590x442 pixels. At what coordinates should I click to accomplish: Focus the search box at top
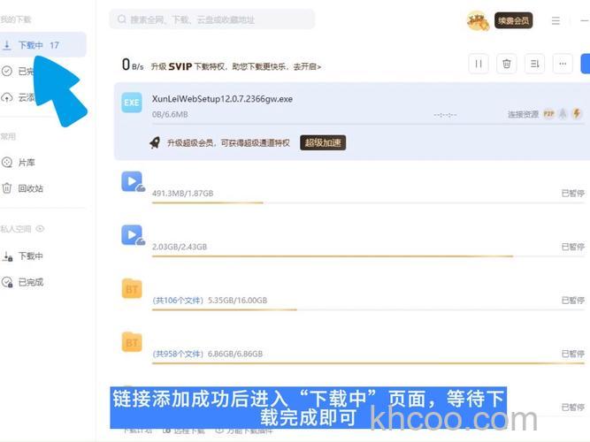pyautogui.click(x=211, y=19)
